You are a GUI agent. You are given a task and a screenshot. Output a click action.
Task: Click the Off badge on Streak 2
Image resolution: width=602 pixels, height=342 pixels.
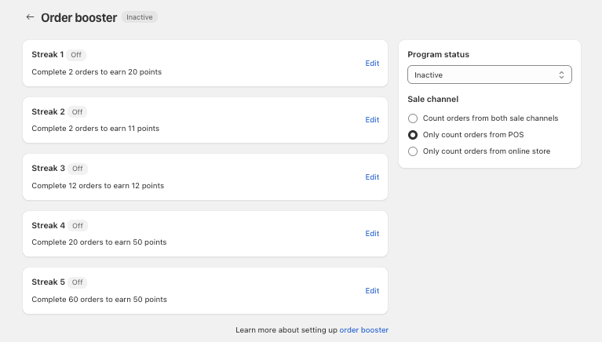click(77, 112)
